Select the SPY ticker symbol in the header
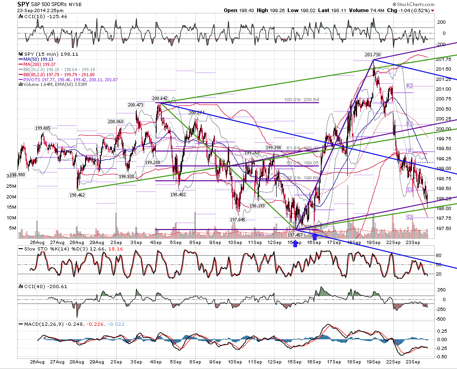The image size is (457, 369). (x=23, y=4)
